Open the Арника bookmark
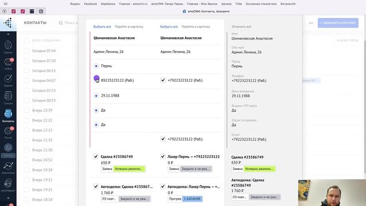This screenshot has height=206, width=366. pos(226,4)
